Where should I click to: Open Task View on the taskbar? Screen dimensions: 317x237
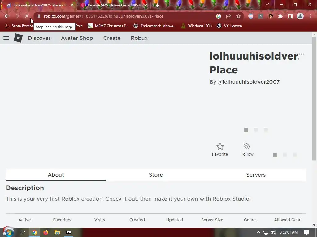22,232
